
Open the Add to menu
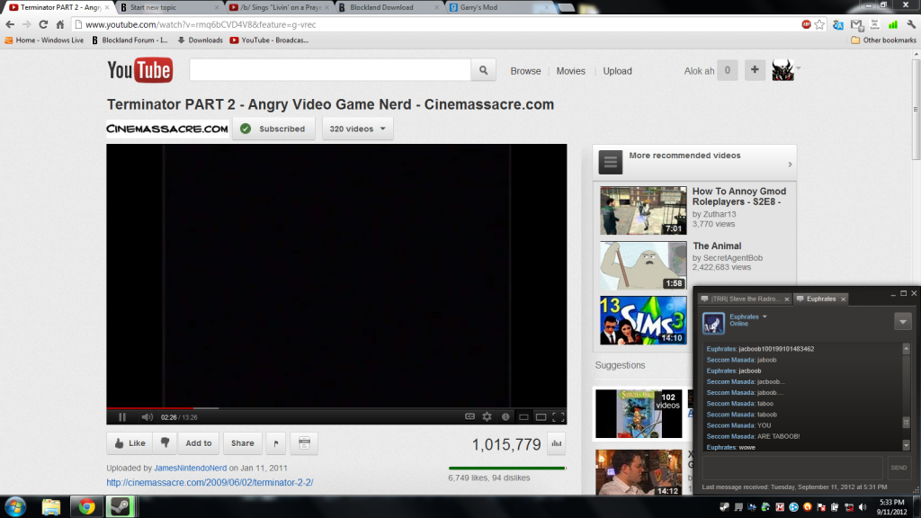coord(199,442)
